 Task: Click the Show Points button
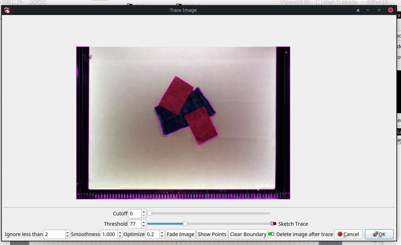tap(212, 234)
